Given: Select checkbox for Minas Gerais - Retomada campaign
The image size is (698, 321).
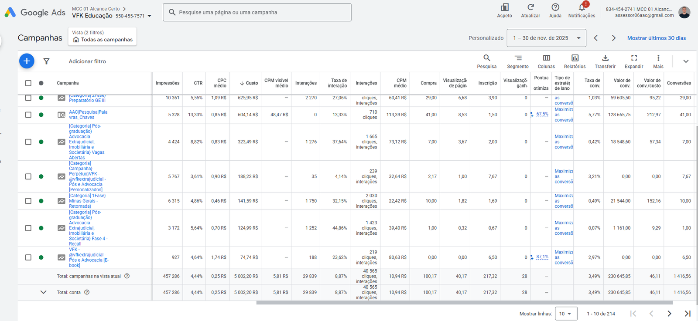Looking at the screenshot, I should click(28, 201).
